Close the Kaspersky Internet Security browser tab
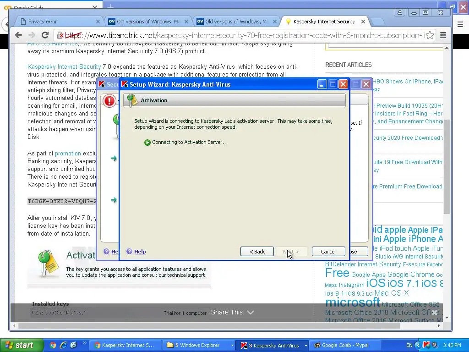Screen dimensions: 469x352 (x=363, y=22)
